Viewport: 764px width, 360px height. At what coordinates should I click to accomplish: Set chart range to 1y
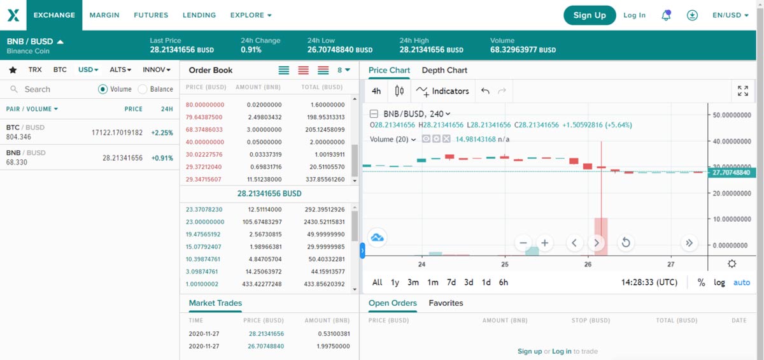pos(395,282)
